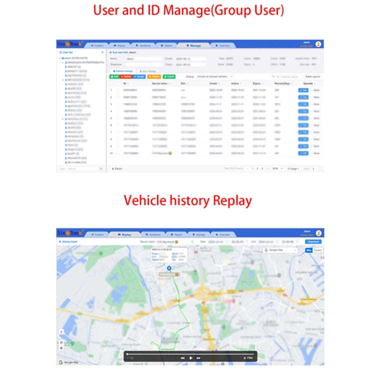Click the blue Info button in row 5
The width and height of the screenshot is (375, 375).
pos(303,118)
